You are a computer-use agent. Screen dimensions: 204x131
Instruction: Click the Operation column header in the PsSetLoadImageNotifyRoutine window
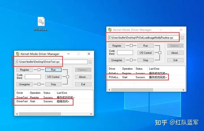pyautogui.click(x=127, y=69)
